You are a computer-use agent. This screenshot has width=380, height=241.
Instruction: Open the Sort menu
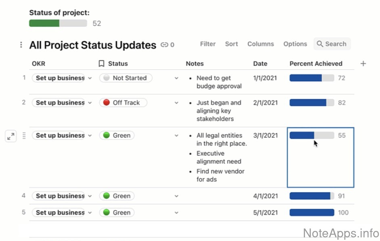(232, 44)
